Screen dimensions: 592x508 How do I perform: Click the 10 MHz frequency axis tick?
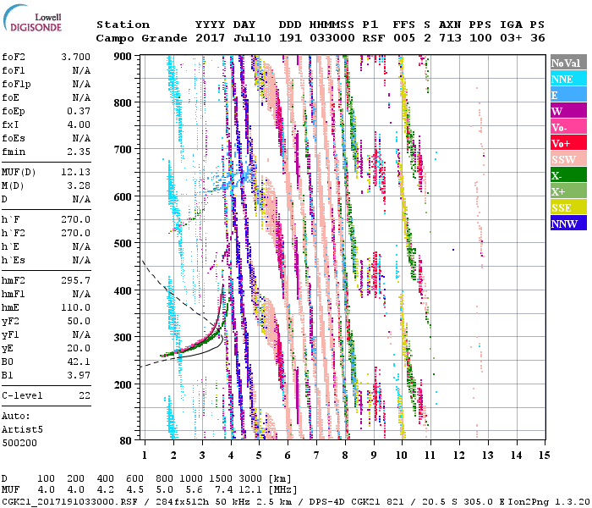click(403, 455)
